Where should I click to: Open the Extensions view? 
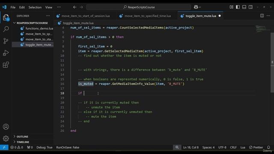(6, 65)
